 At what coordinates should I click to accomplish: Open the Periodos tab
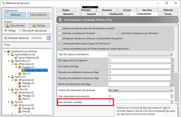tap(86, 10)
